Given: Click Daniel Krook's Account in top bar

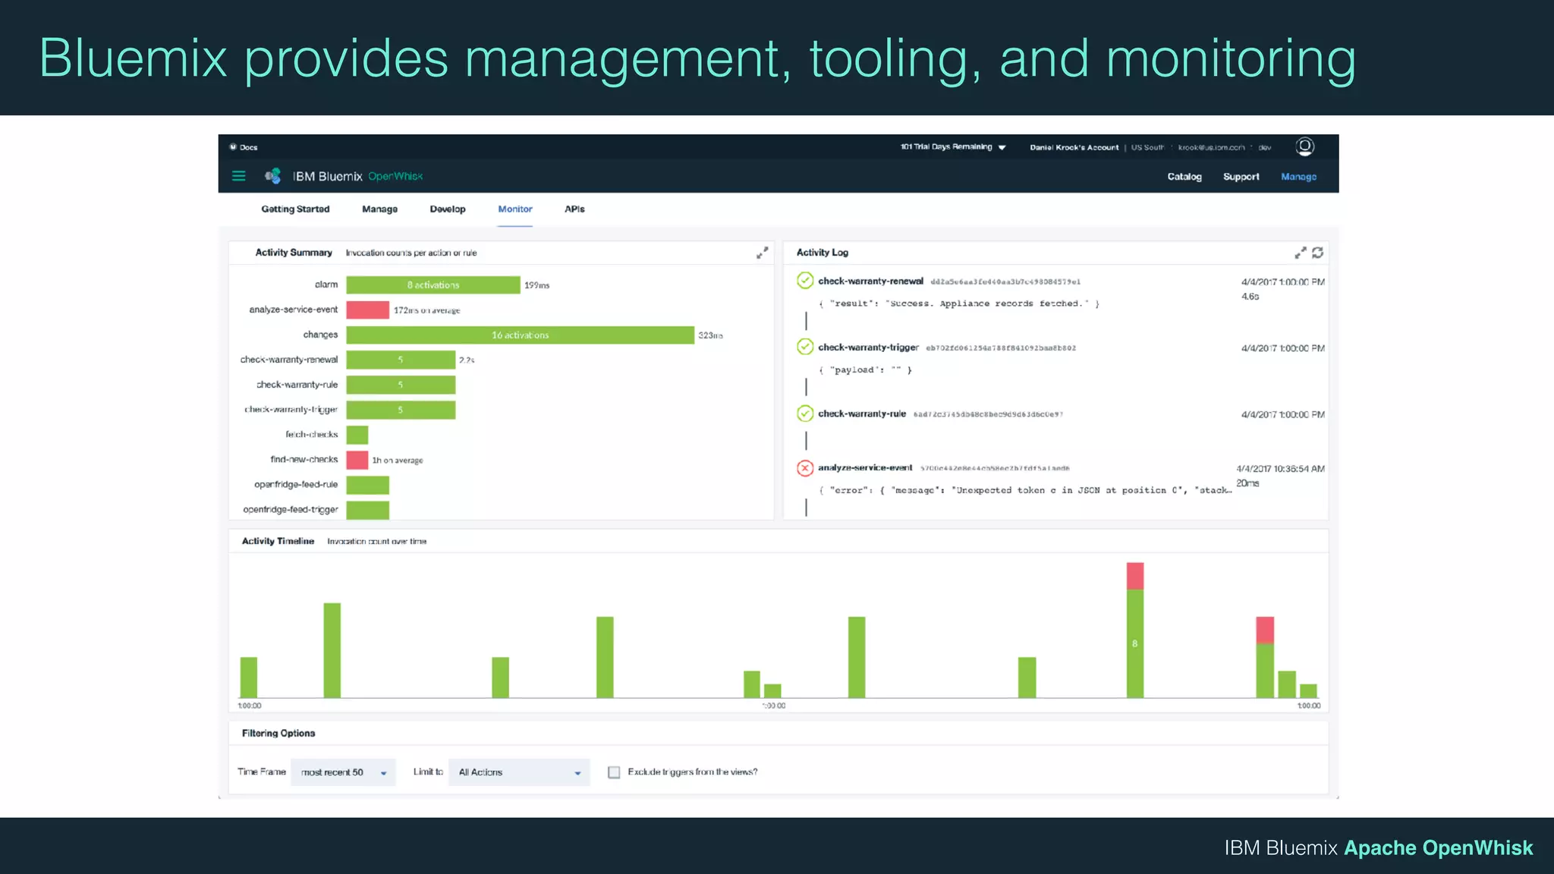Looking at the screenshot, I should tap(1074, 147).
